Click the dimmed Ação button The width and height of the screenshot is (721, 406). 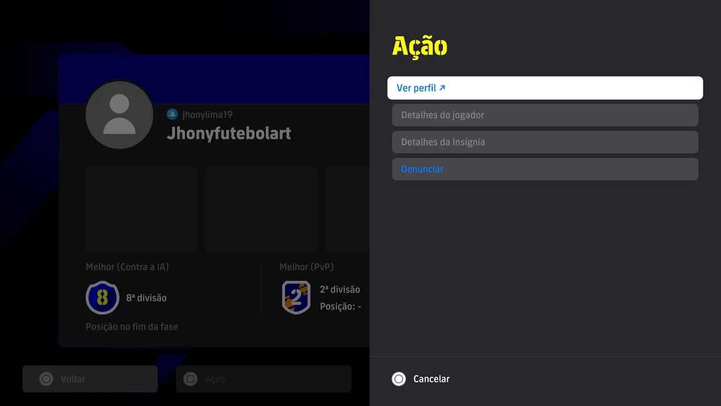[264, 379]
